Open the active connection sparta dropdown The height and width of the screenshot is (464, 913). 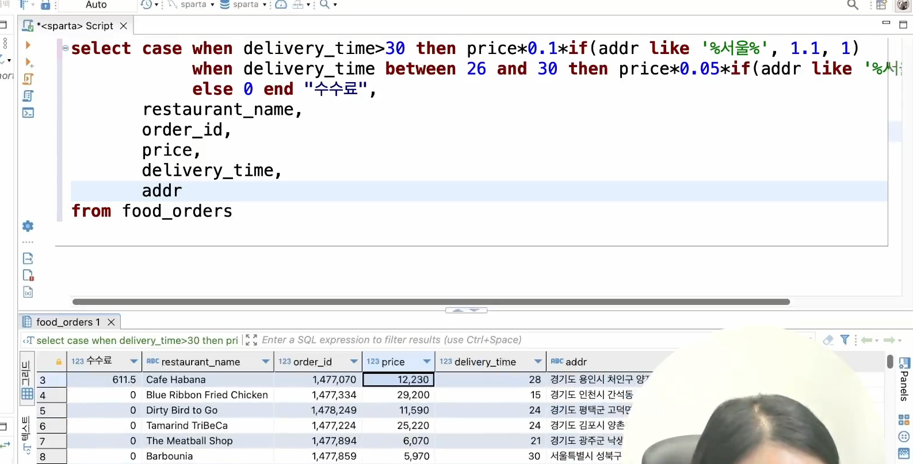click(192, 5)
